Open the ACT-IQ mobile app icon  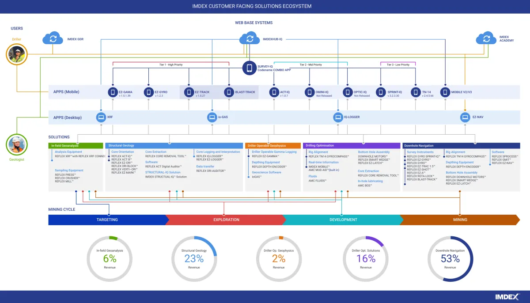point(274,92)
